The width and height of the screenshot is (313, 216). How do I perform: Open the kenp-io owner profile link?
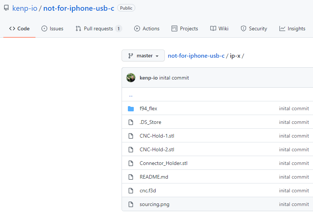click(25, 8)
